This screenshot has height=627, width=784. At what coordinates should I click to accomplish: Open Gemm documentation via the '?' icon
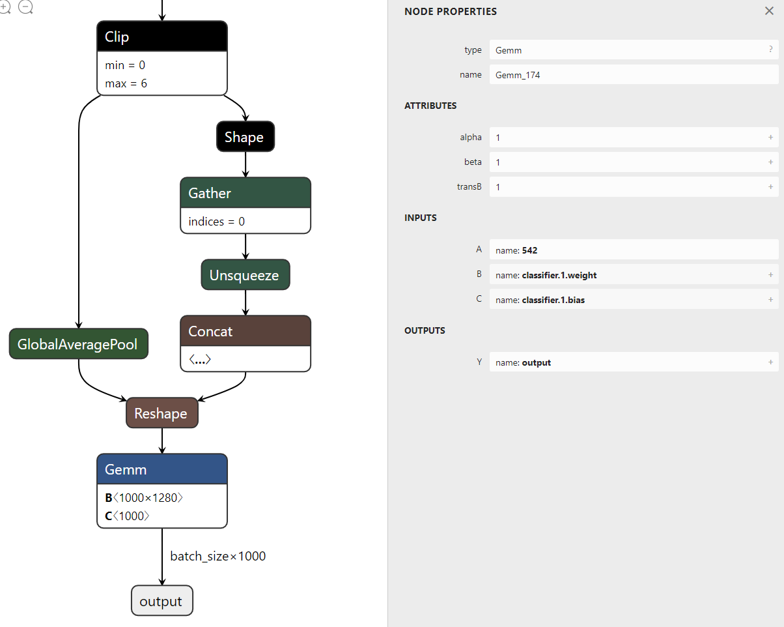770,50
